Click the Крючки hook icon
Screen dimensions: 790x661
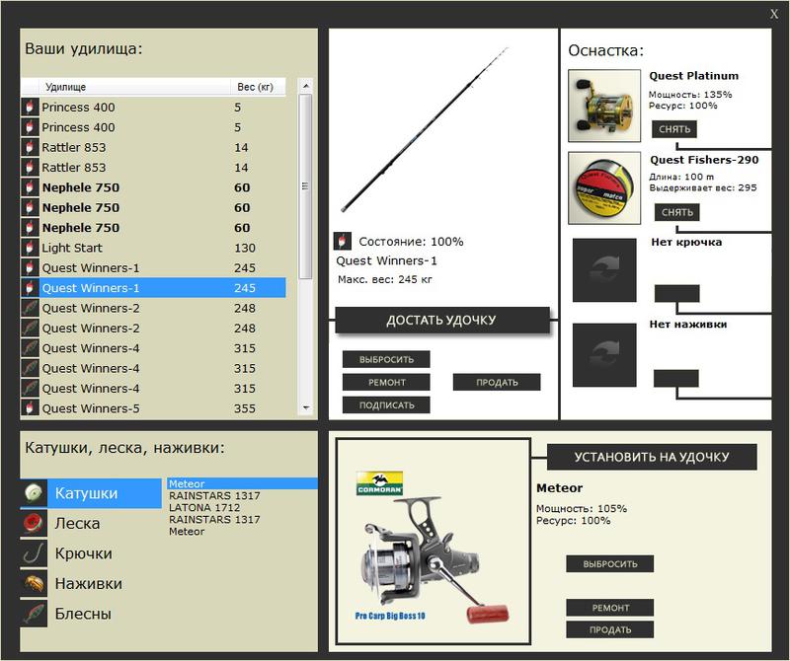tap(35, 553)
